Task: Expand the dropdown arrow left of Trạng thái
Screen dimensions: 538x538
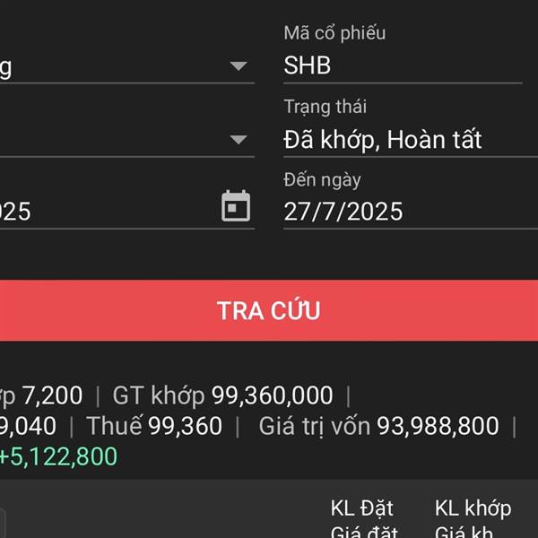Action: coord(239,139)
